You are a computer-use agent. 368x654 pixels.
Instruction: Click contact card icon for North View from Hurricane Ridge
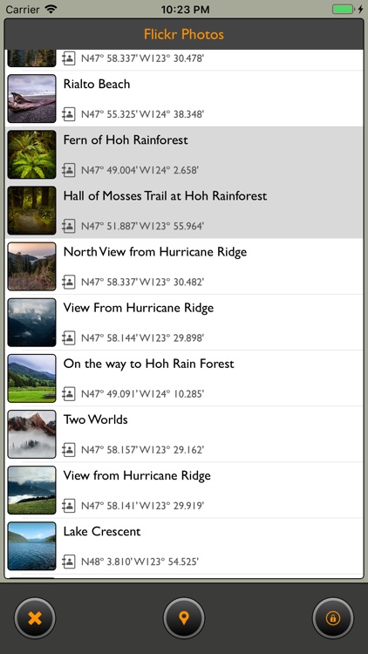pyautogui.click(x=68, y=282)
